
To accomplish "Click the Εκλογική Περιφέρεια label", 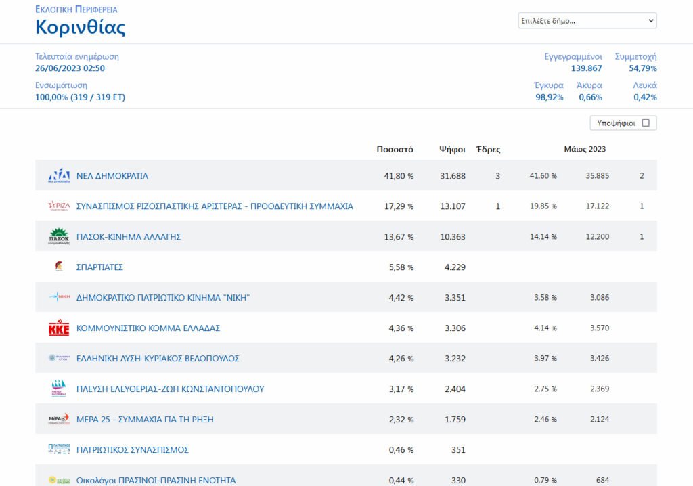I will pyautogui.click(x=76, y=9).
